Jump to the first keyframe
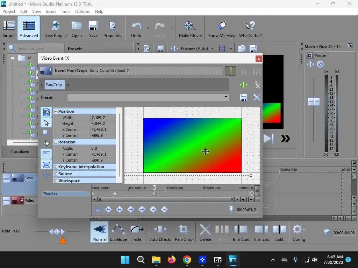358x268 pixels. tap(108, 209)
